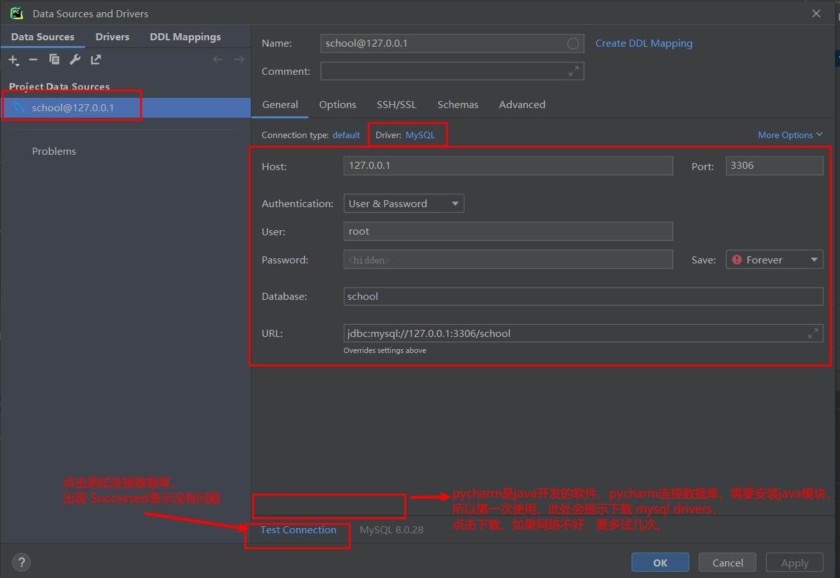The image size is (840, 578).
Task: Click the Test Connection link
Action: coord(298,529)
